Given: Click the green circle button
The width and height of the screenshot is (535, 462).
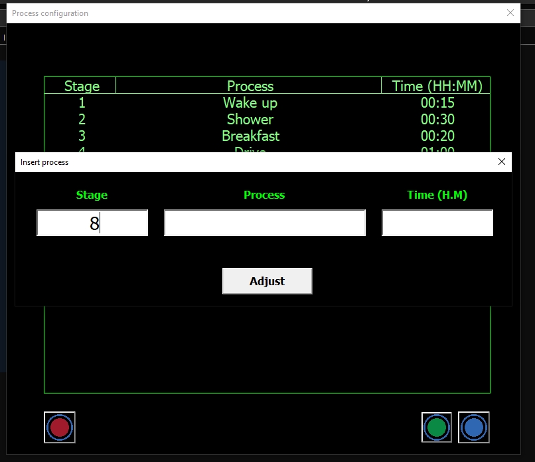Looking at the screenshot, I should [436, 427].
